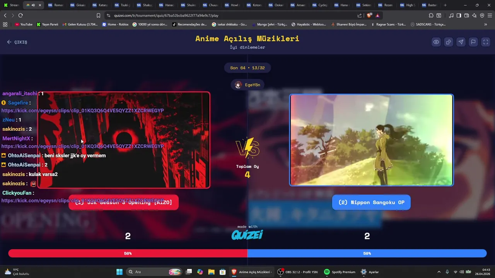Click the red 50% vote bar

(x=128, y=253)
